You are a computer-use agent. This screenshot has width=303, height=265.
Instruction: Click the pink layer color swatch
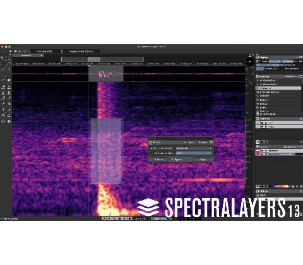tap(258, 152)
